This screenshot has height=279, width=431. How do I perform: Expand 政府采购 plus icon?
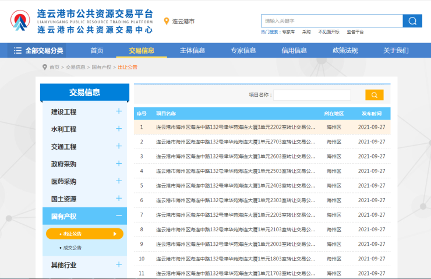pos(119,164)
